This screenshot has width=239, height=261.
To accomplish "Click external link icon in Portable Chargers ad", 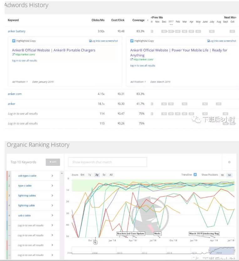I will click(13, 54).
